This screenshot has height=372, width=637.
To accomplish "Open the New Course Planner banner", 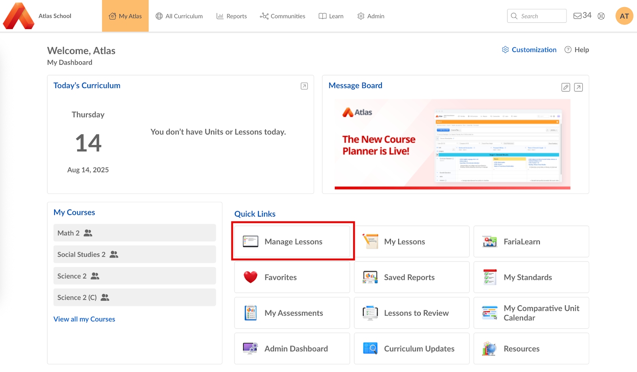I will 452,144.
